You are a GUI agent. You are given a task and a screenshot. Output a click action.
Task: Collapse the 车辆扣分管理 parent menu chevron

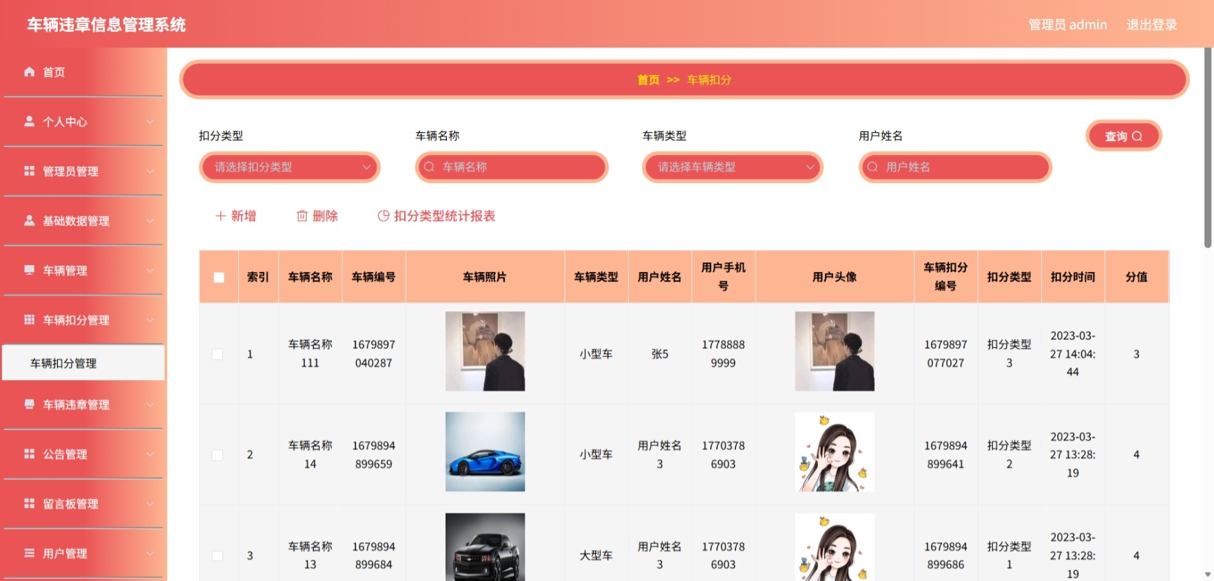tap(150, 320)
